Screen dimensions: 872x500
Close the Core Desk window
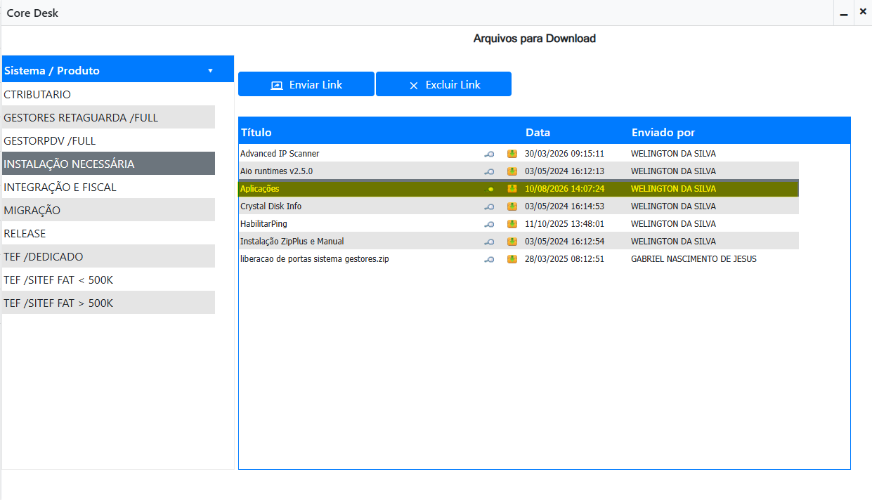(863, 12)
